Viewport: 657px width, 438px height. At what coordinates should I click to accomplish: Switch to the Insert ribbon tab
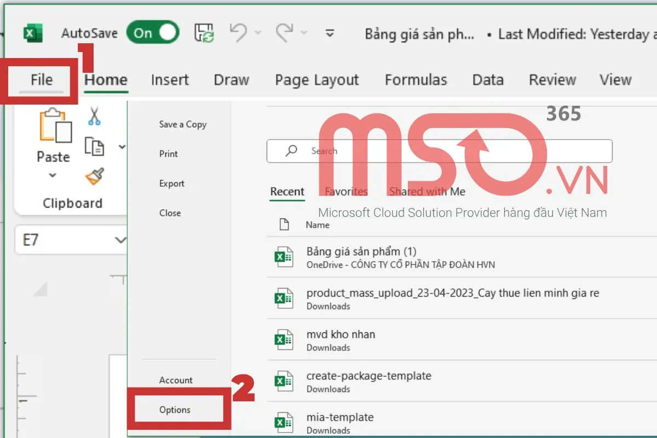[170, 80]
